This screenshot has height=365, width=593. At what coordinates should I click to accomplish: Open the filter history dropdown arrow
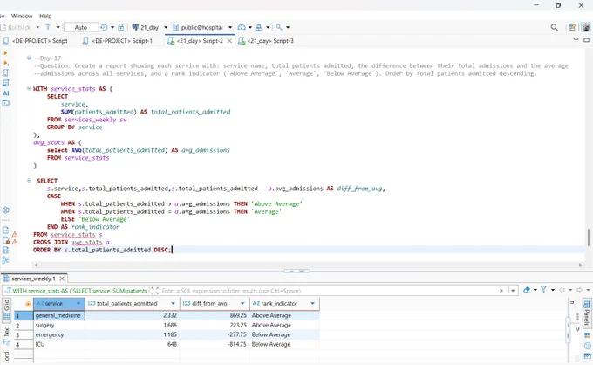[513, 291]
